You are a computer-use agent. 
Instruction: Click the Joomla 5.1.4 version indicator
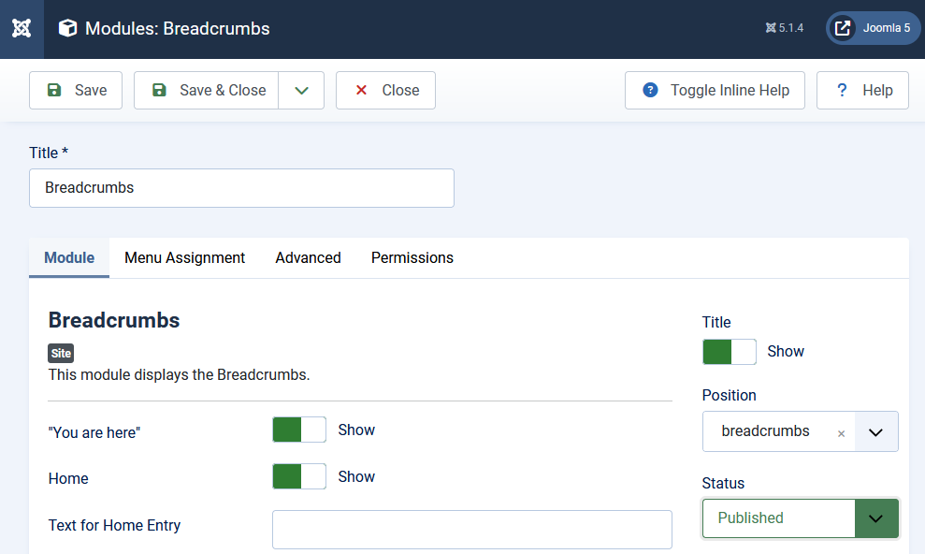[785, 28]
